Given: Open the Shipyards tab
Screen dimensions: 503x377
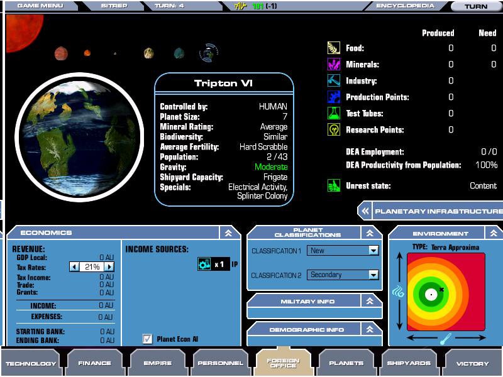Looking at the screenshot, I should coord(409,363).
